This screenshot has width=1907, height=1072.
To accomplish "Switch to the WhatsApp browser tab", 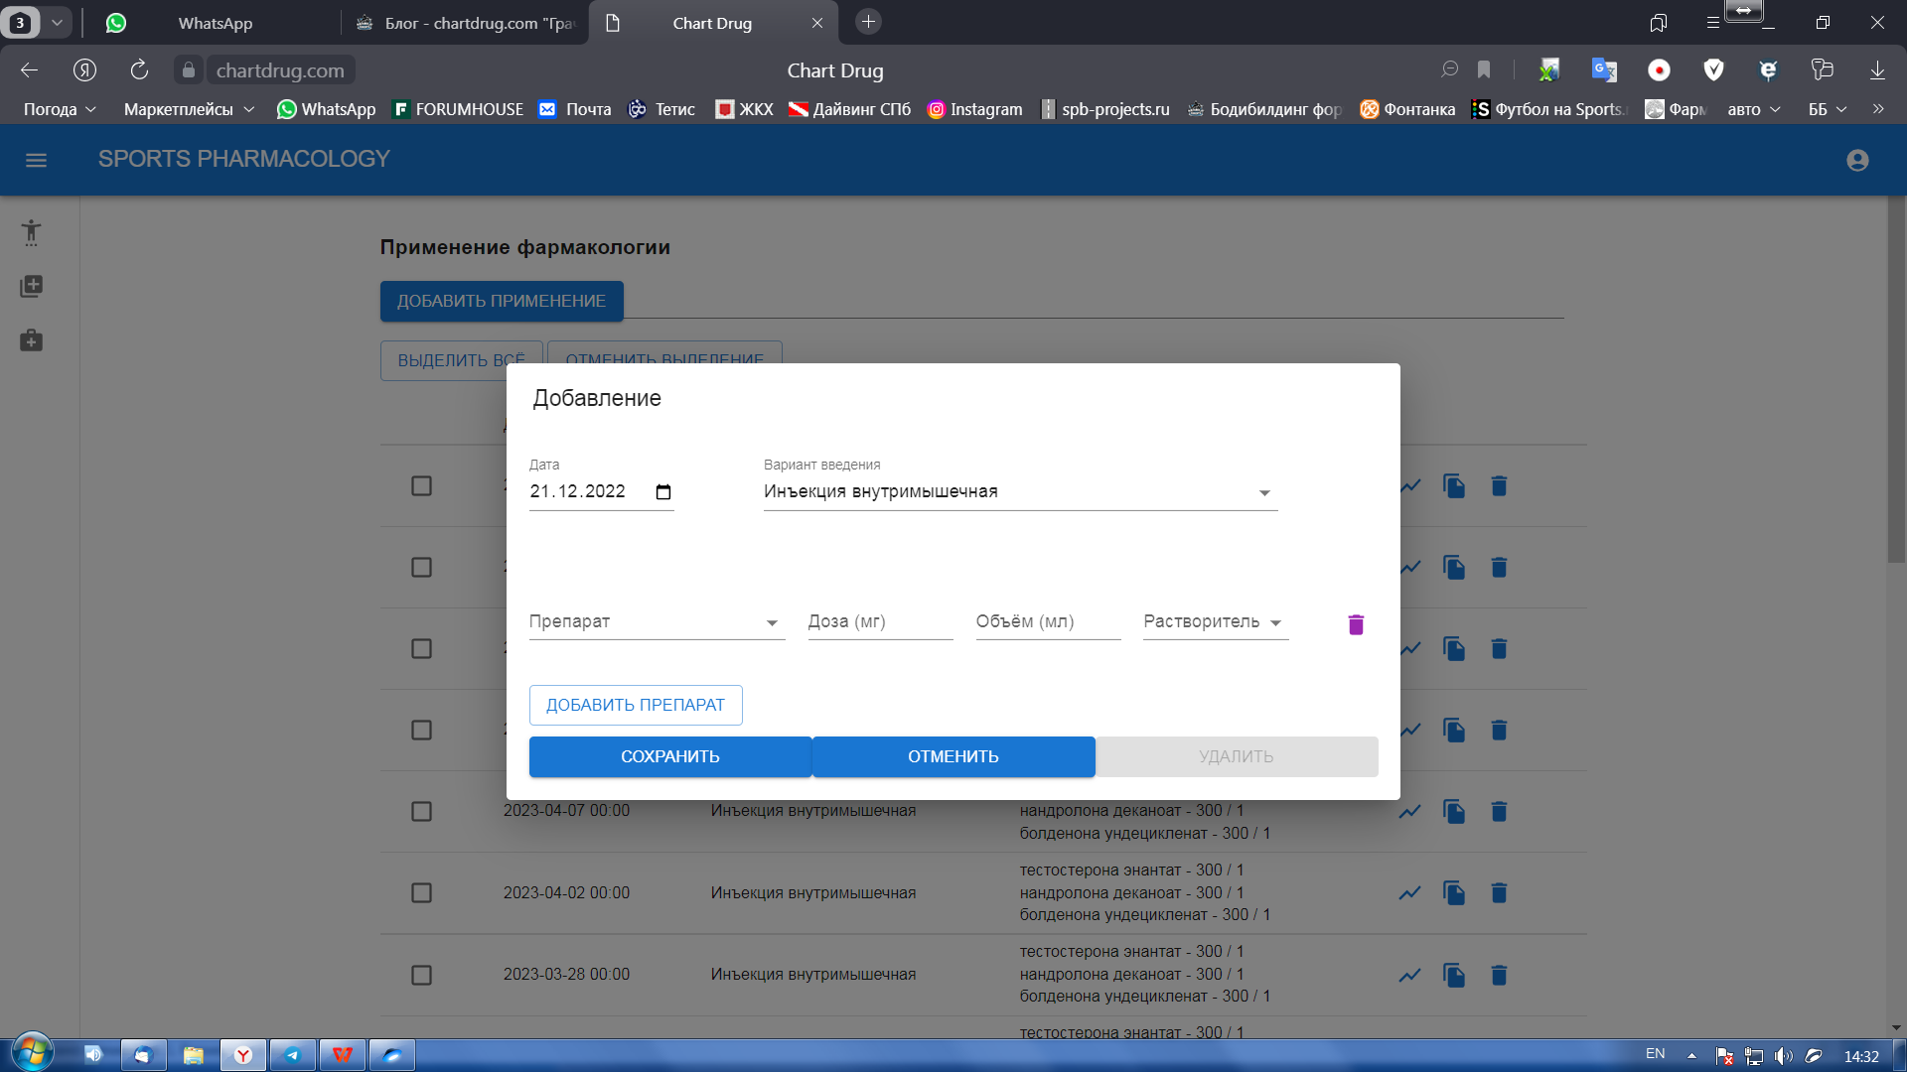I will click(x=216, y=23).
